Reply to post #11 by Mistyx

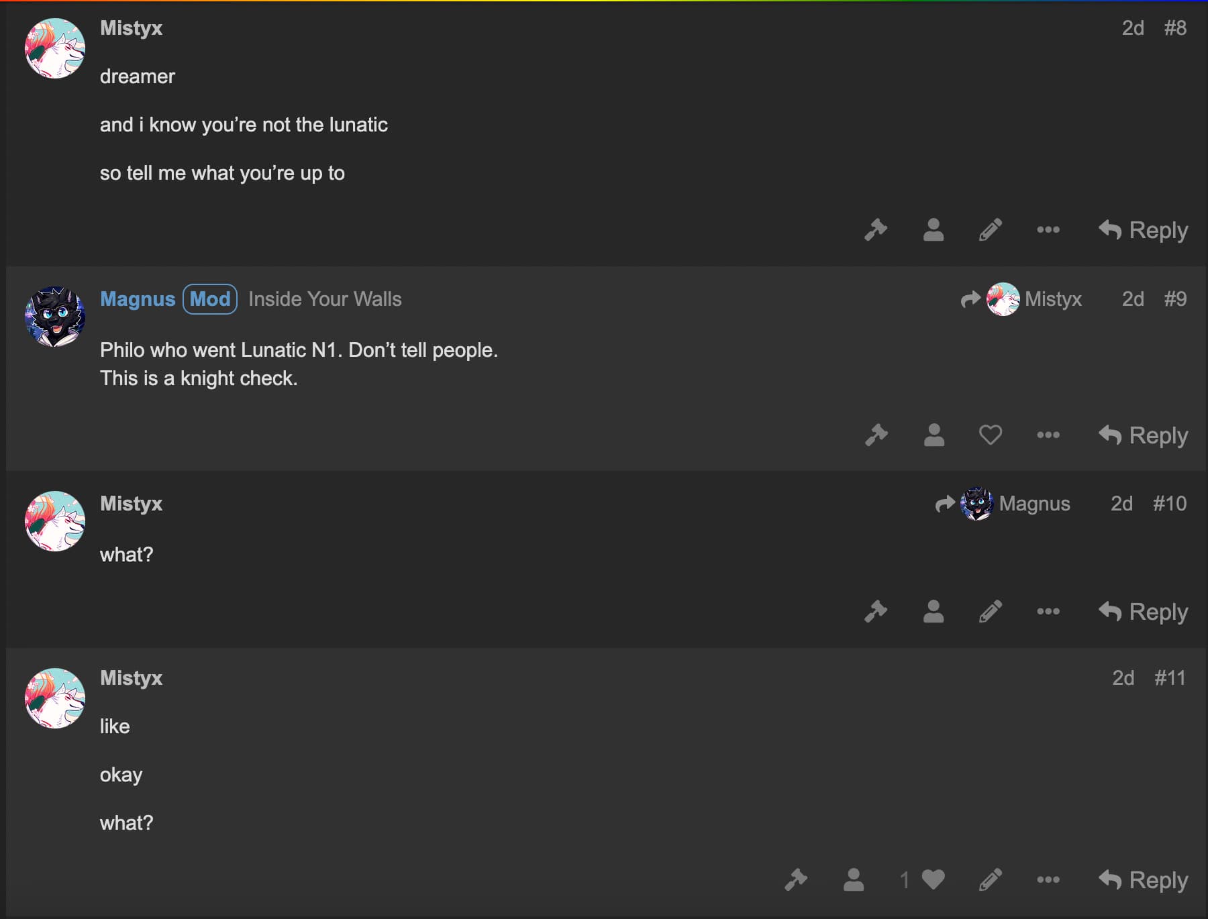tap(1143, 879)
